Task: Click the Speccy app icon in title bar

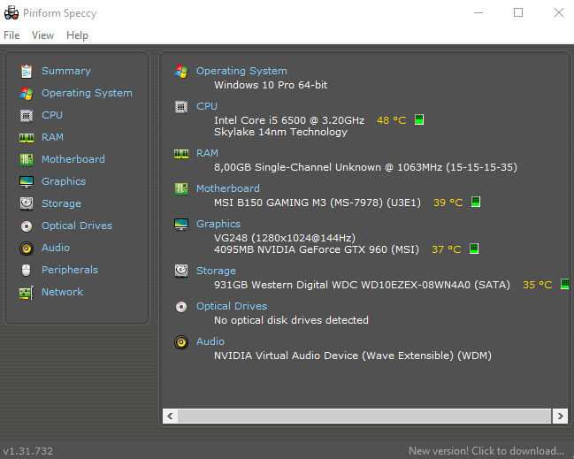Action: point(11,12)
